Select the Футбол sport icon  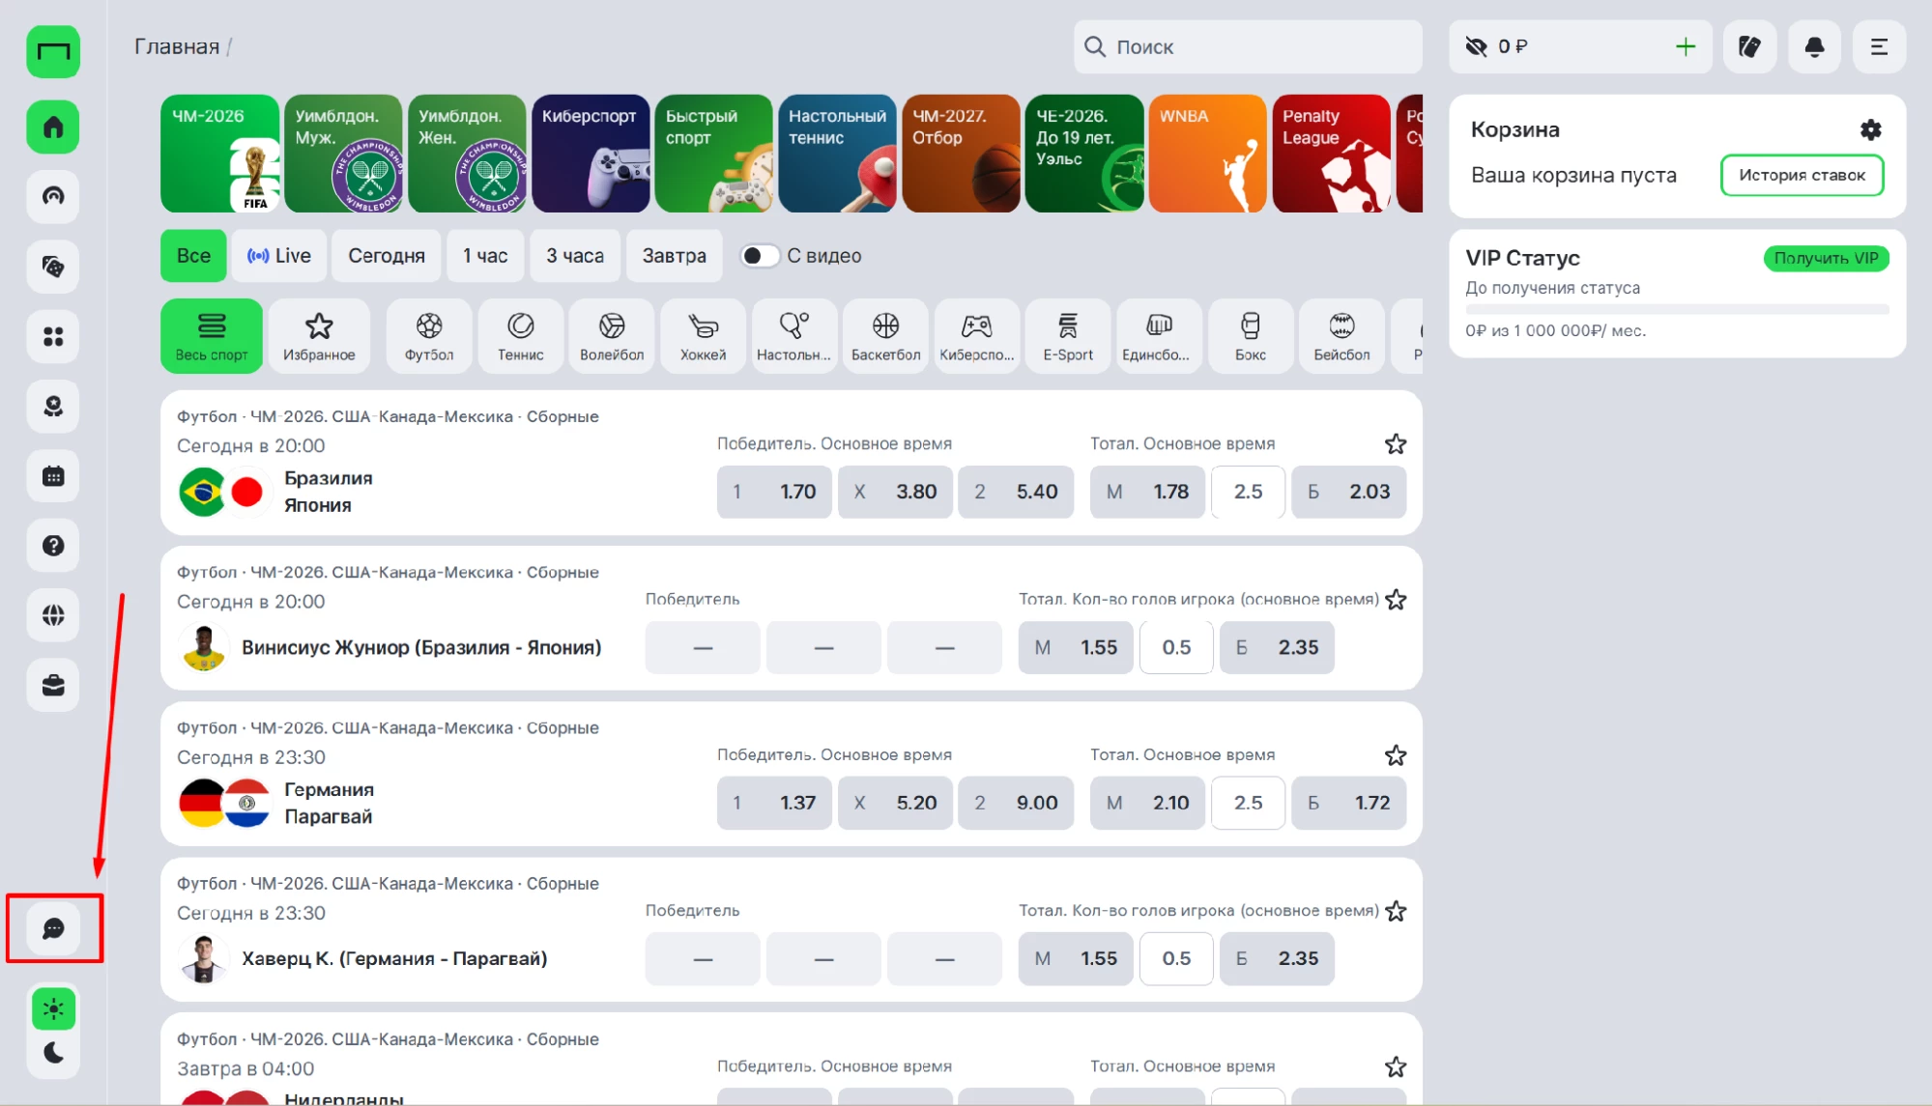point(429,336)
